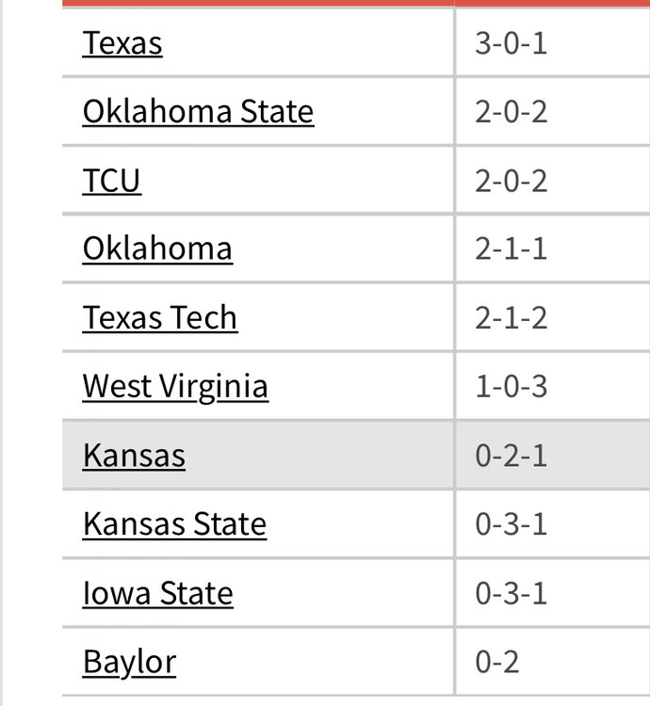
Task: Click Texas's 3-0-1 record cell
Action: [x=511, y=44]
